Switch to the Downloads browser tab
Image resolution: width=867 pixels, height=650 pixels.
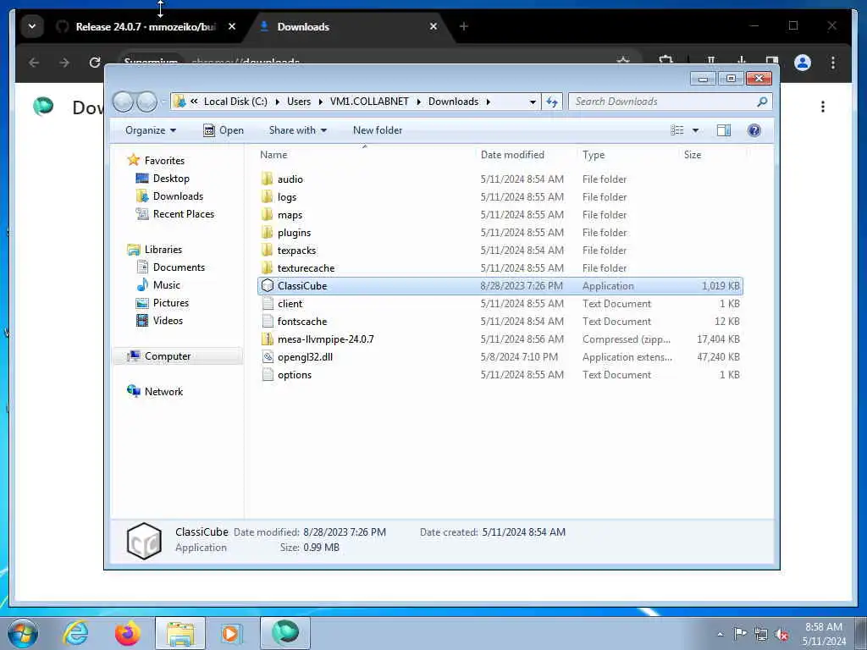[x=303, y=26]
